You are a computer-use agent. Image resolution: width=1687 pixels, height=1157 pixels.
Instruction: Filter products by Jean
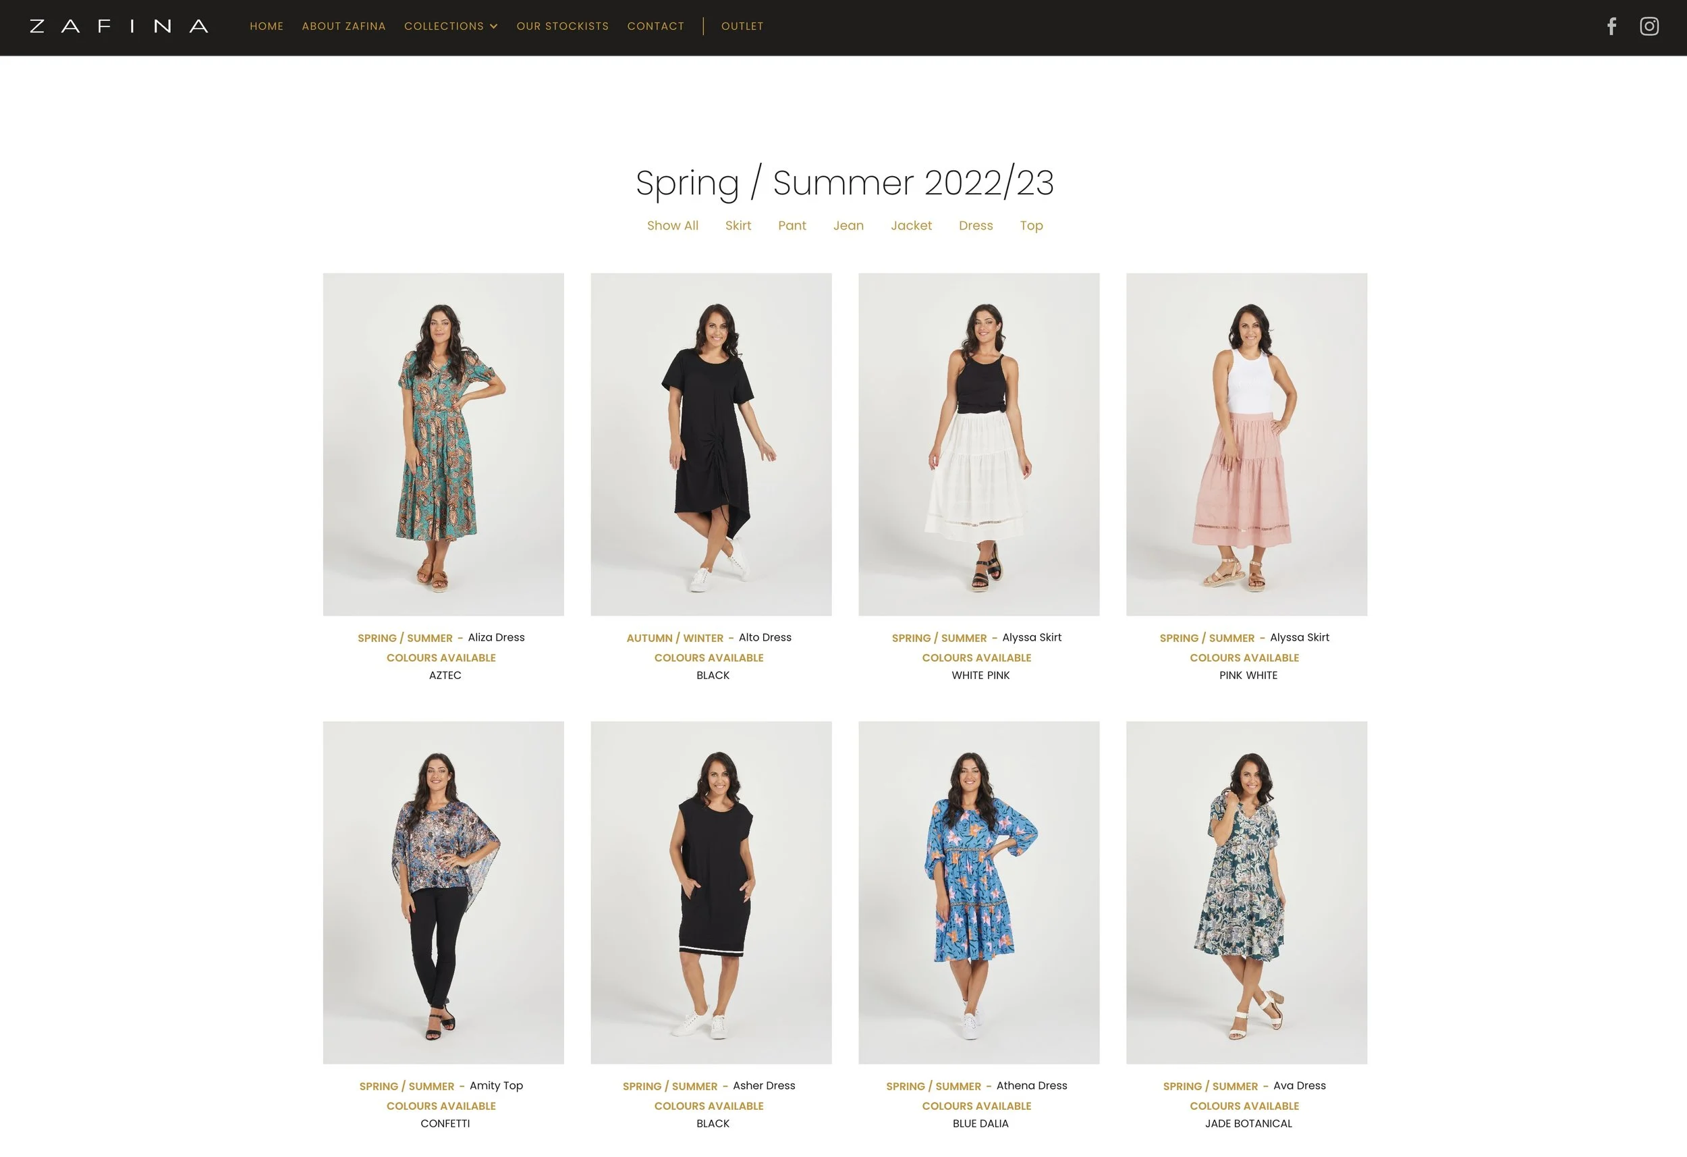(x=848, y=225)
